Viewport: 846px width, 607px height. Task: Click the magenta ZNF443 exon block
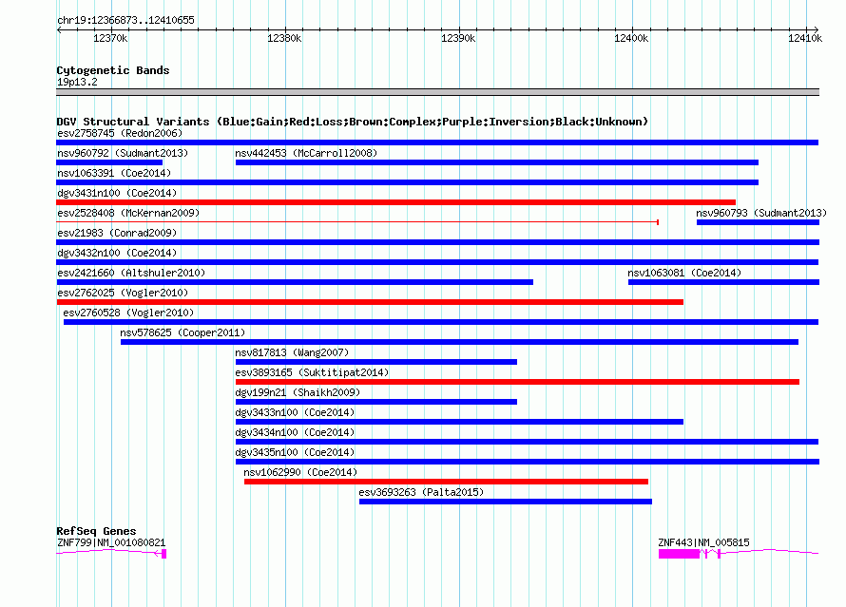[679, 554]
